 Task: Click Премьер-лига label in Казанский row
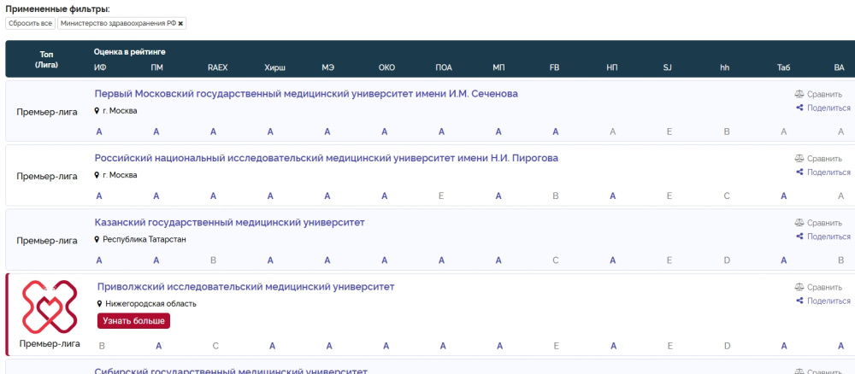[47, 241]
